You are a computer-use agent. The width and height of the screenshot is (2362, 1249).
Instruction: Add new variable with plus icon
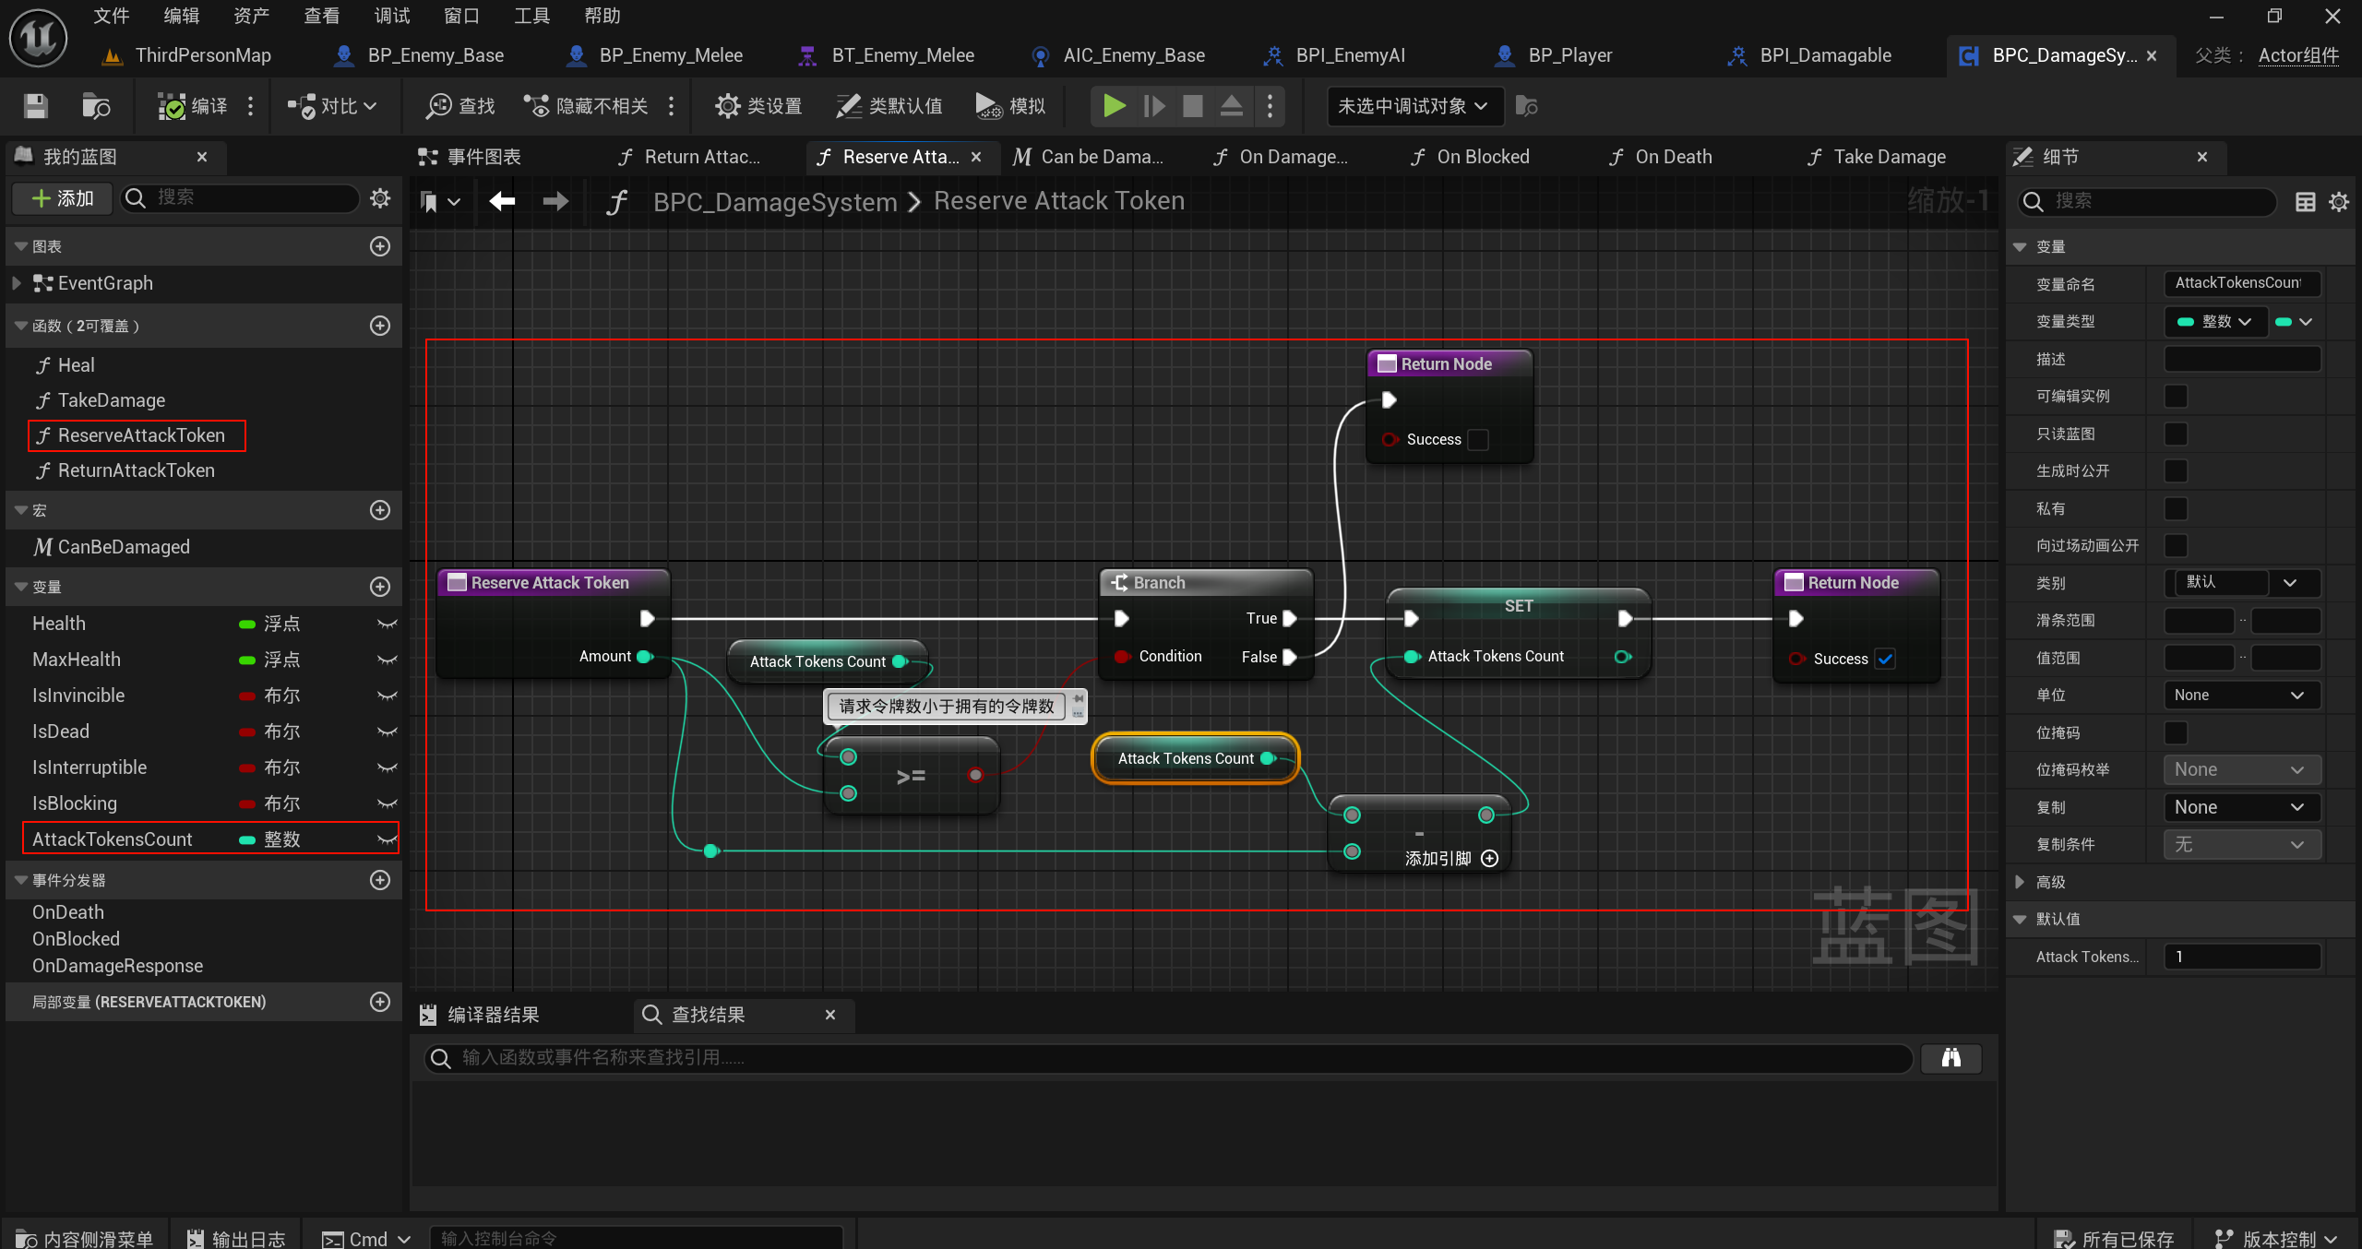click(x=379, y=587)
